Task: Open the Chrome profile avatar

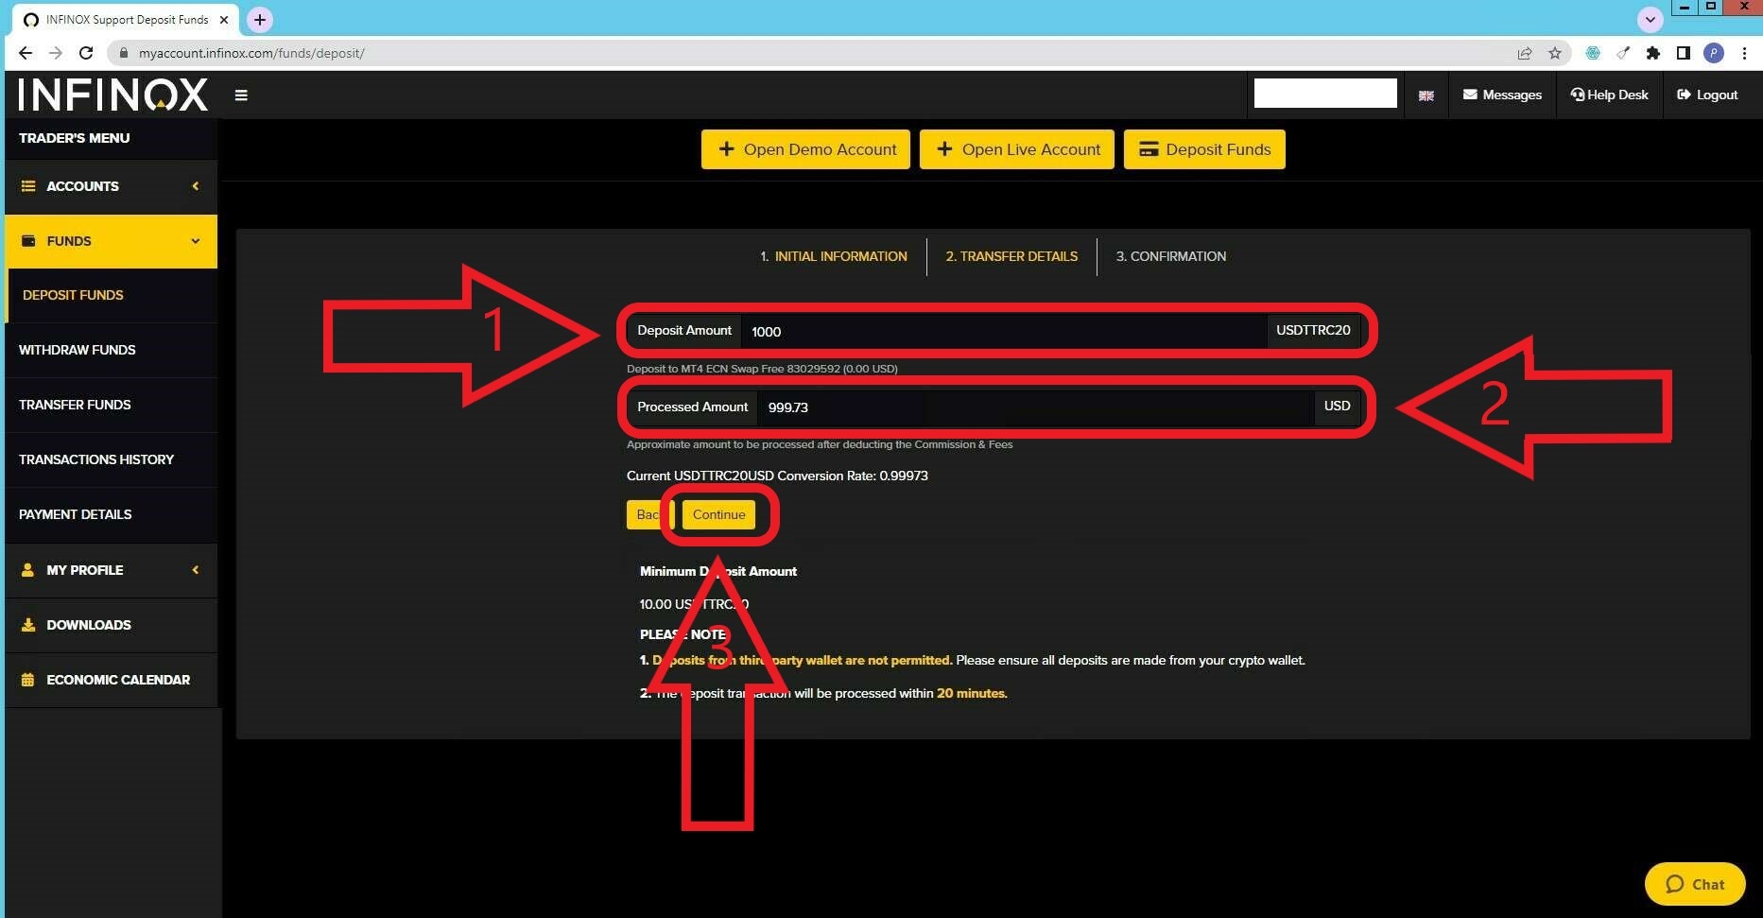Action: coord(1714,53)
